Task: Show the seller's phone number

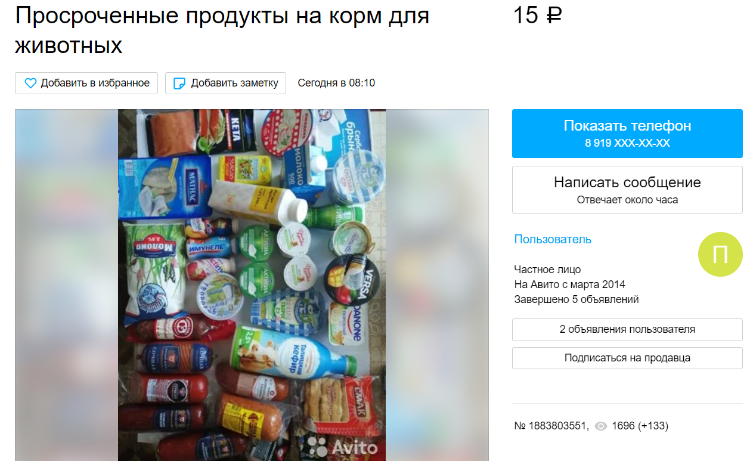Action: coord(627,134)
